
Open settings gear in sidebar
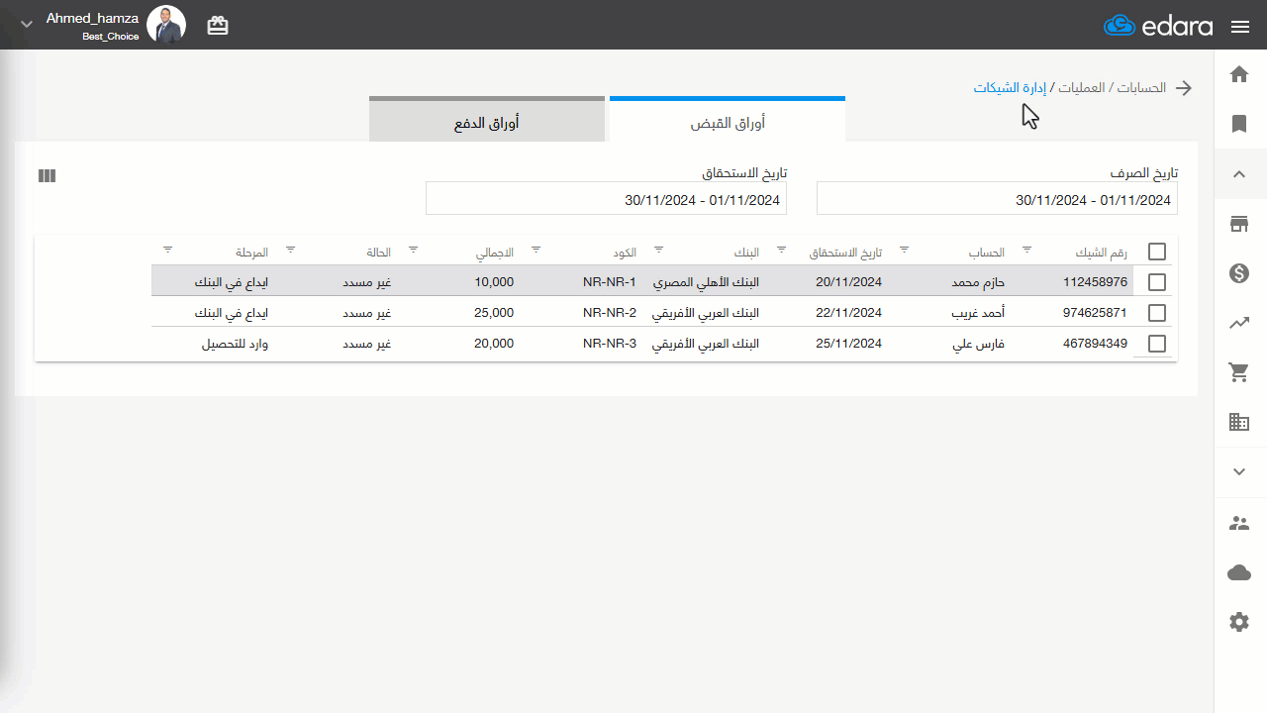pyautogui.click(x=1239, y=622)
